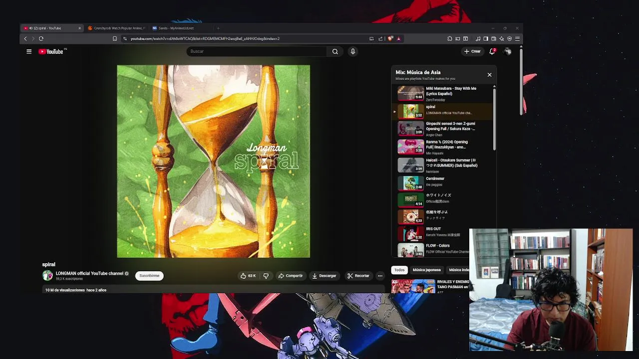The height and width of the screenshot is (359, 639).
Task: Dislike the spiral video
Action: coord(266,276)
